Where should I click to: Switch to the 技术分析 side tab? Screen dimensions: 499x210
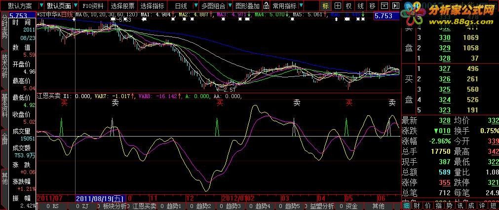pos(4,67)
